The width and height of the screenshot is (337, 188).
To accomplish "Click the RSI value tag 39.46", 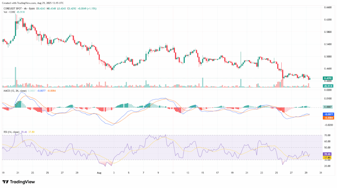I will coord(327,154).
